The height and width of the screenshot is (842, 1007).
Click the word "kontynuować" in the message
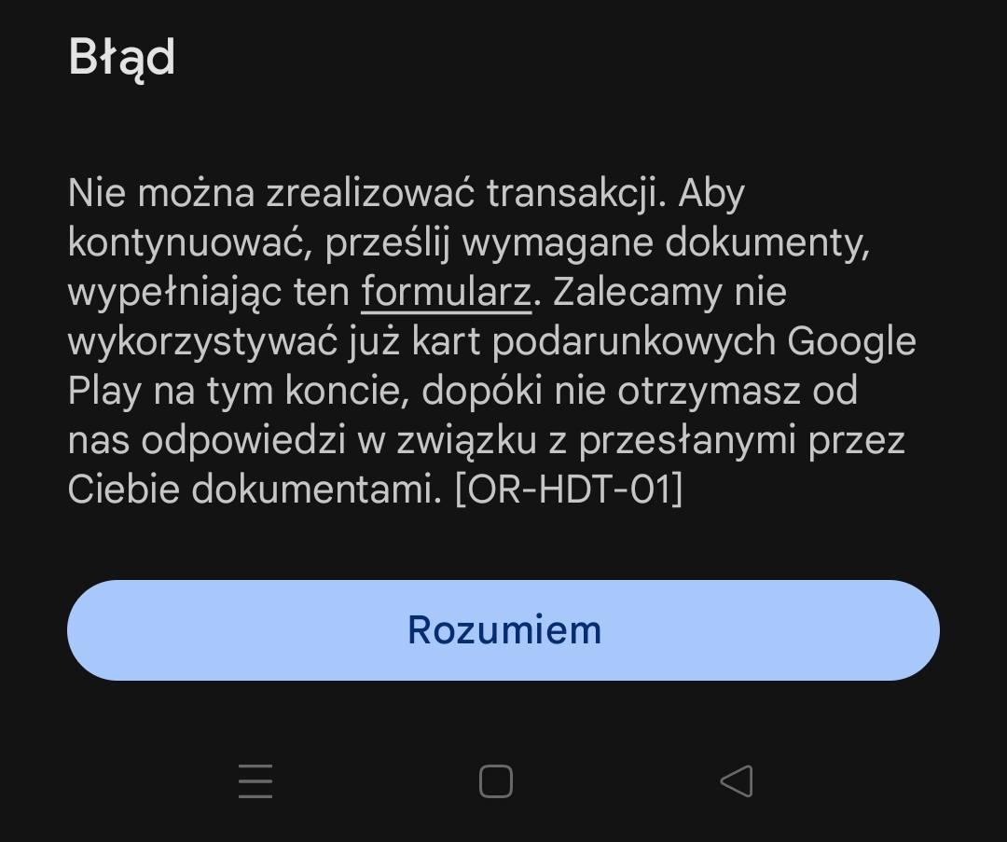tap(188, 243)
